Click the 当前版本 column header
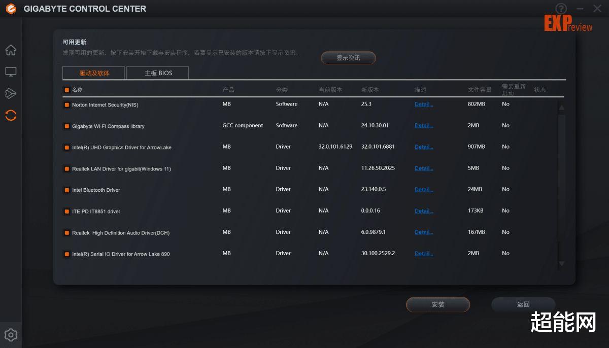 tap(330, 90)
